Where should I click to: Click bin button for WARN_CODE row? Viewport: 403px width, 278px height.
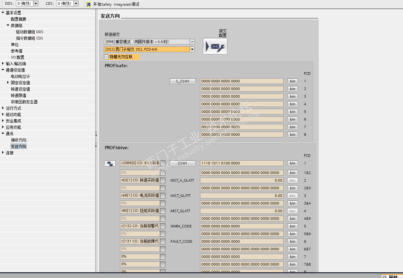coord(292,226)
